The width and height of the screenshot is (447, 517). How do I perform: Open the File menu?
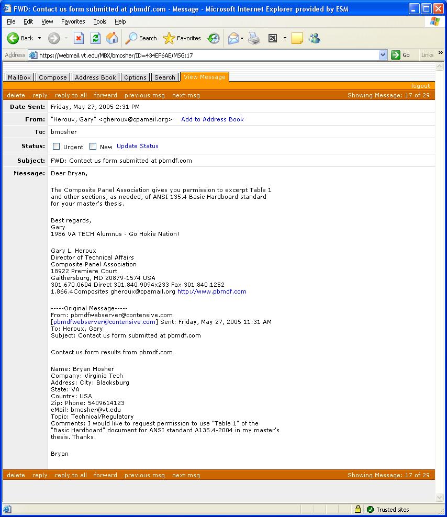pos(11,21)
